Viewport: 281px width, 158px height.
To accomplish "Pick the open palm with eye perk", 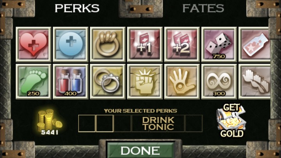I will tap(182, 82).
